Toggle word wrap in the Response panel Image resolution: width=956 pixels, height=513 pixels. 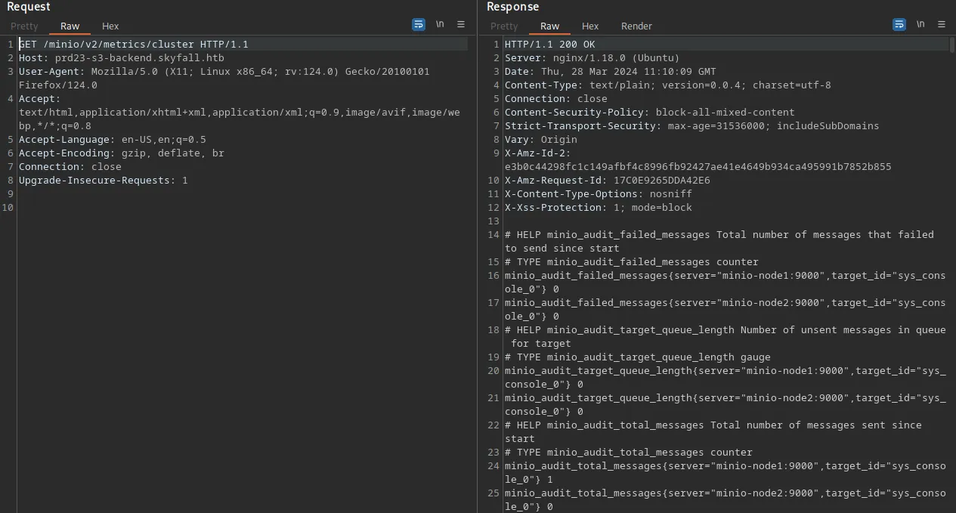(899, 25)
